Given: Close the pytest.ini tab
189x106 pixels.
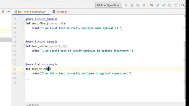Looking at the screenshot, I should pyautogui.click(x=69, y=11).
